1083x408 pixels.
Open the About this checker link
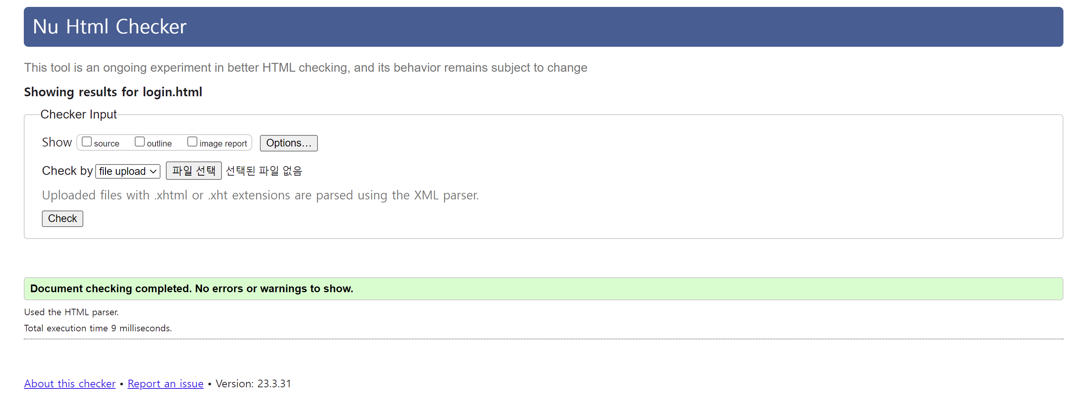click(69, 384)
